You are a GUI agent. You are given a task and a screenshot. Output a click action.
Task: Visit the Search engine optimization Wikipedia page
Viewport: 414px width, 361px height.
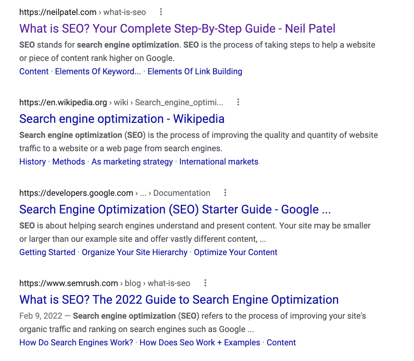122,119
